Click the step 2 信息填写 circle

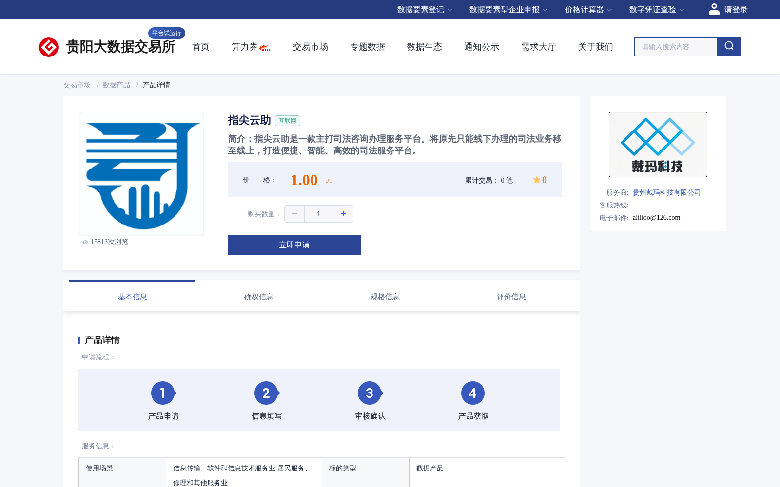[x=266, y=393]
